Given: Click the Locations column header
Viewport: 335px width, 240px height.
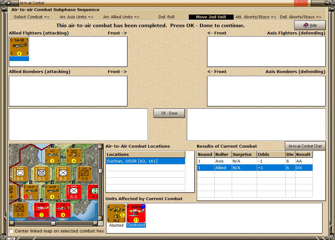Looking at the screenshot, I should tap(146, 154).
